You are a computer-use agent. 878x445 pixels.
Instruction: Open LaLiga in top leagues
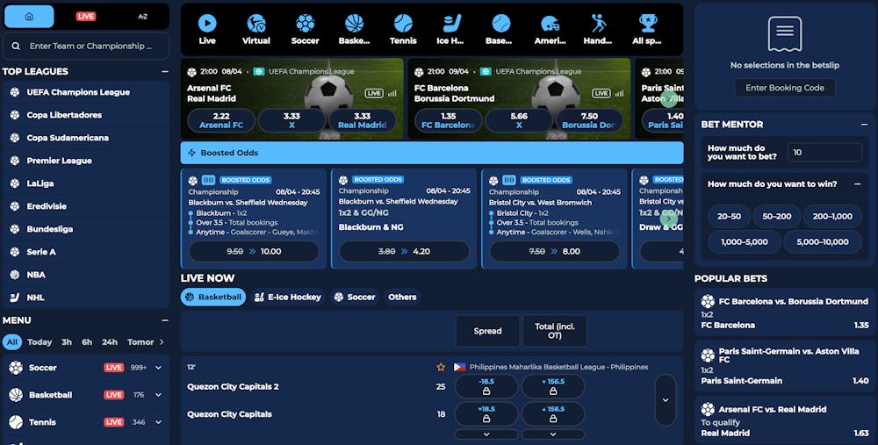click(86, 183)
